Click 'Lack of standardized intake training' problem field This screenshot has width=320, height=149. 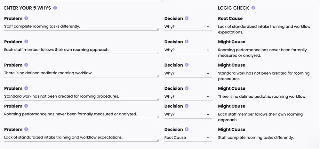[81, 138]
